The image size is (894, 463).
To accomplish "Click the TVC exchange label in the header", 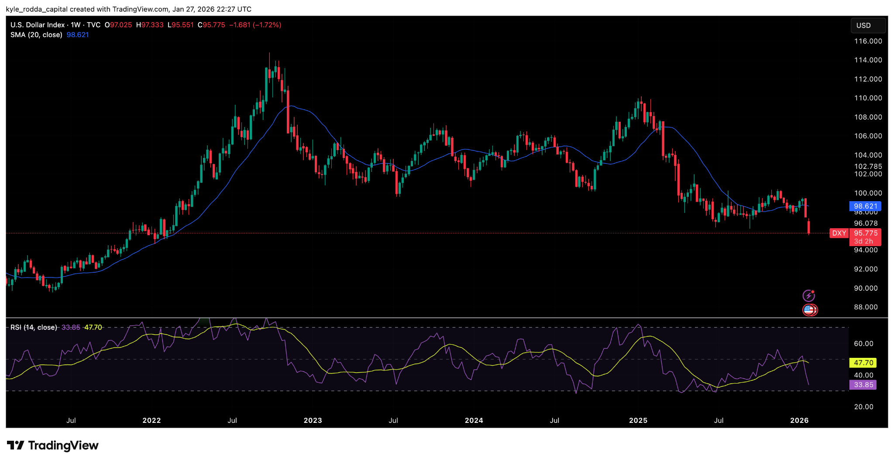I will (93, 25).
